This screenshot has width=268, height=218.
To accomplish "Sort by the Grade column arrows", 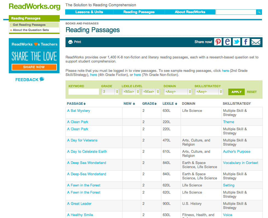I will 156,104.
